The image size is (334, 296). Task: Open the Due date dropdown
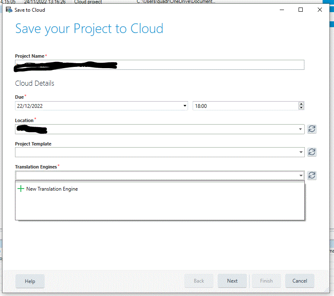point(185,106)
